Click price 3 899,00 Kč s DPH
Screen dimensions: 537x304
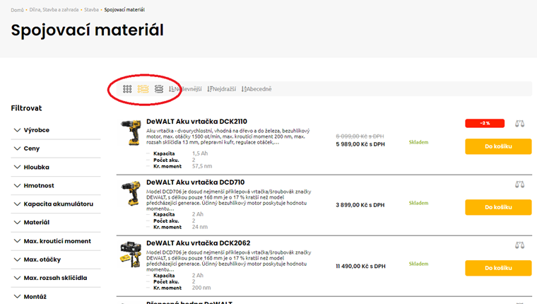[x=360, y=205]
